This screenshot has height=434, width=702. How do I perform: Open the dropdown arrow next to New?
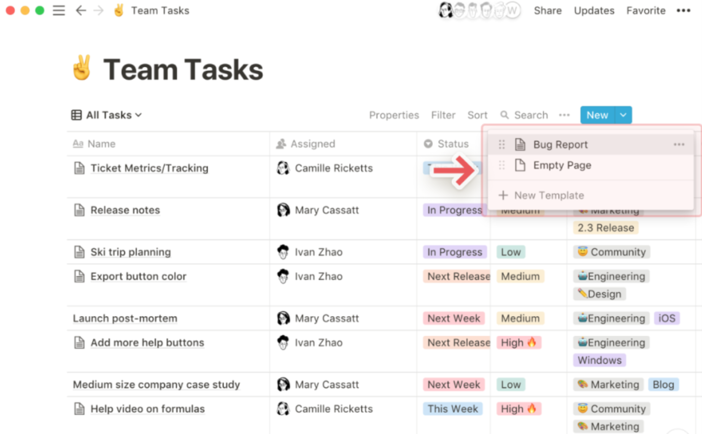tap(623, 115)
